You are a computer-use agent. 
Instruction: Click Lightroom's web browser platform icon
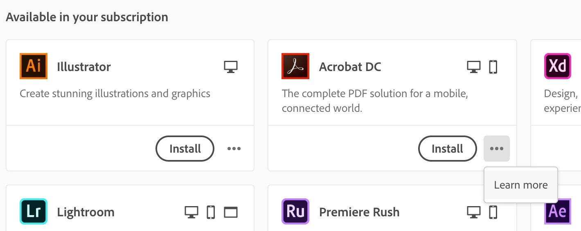click(231, 212)
